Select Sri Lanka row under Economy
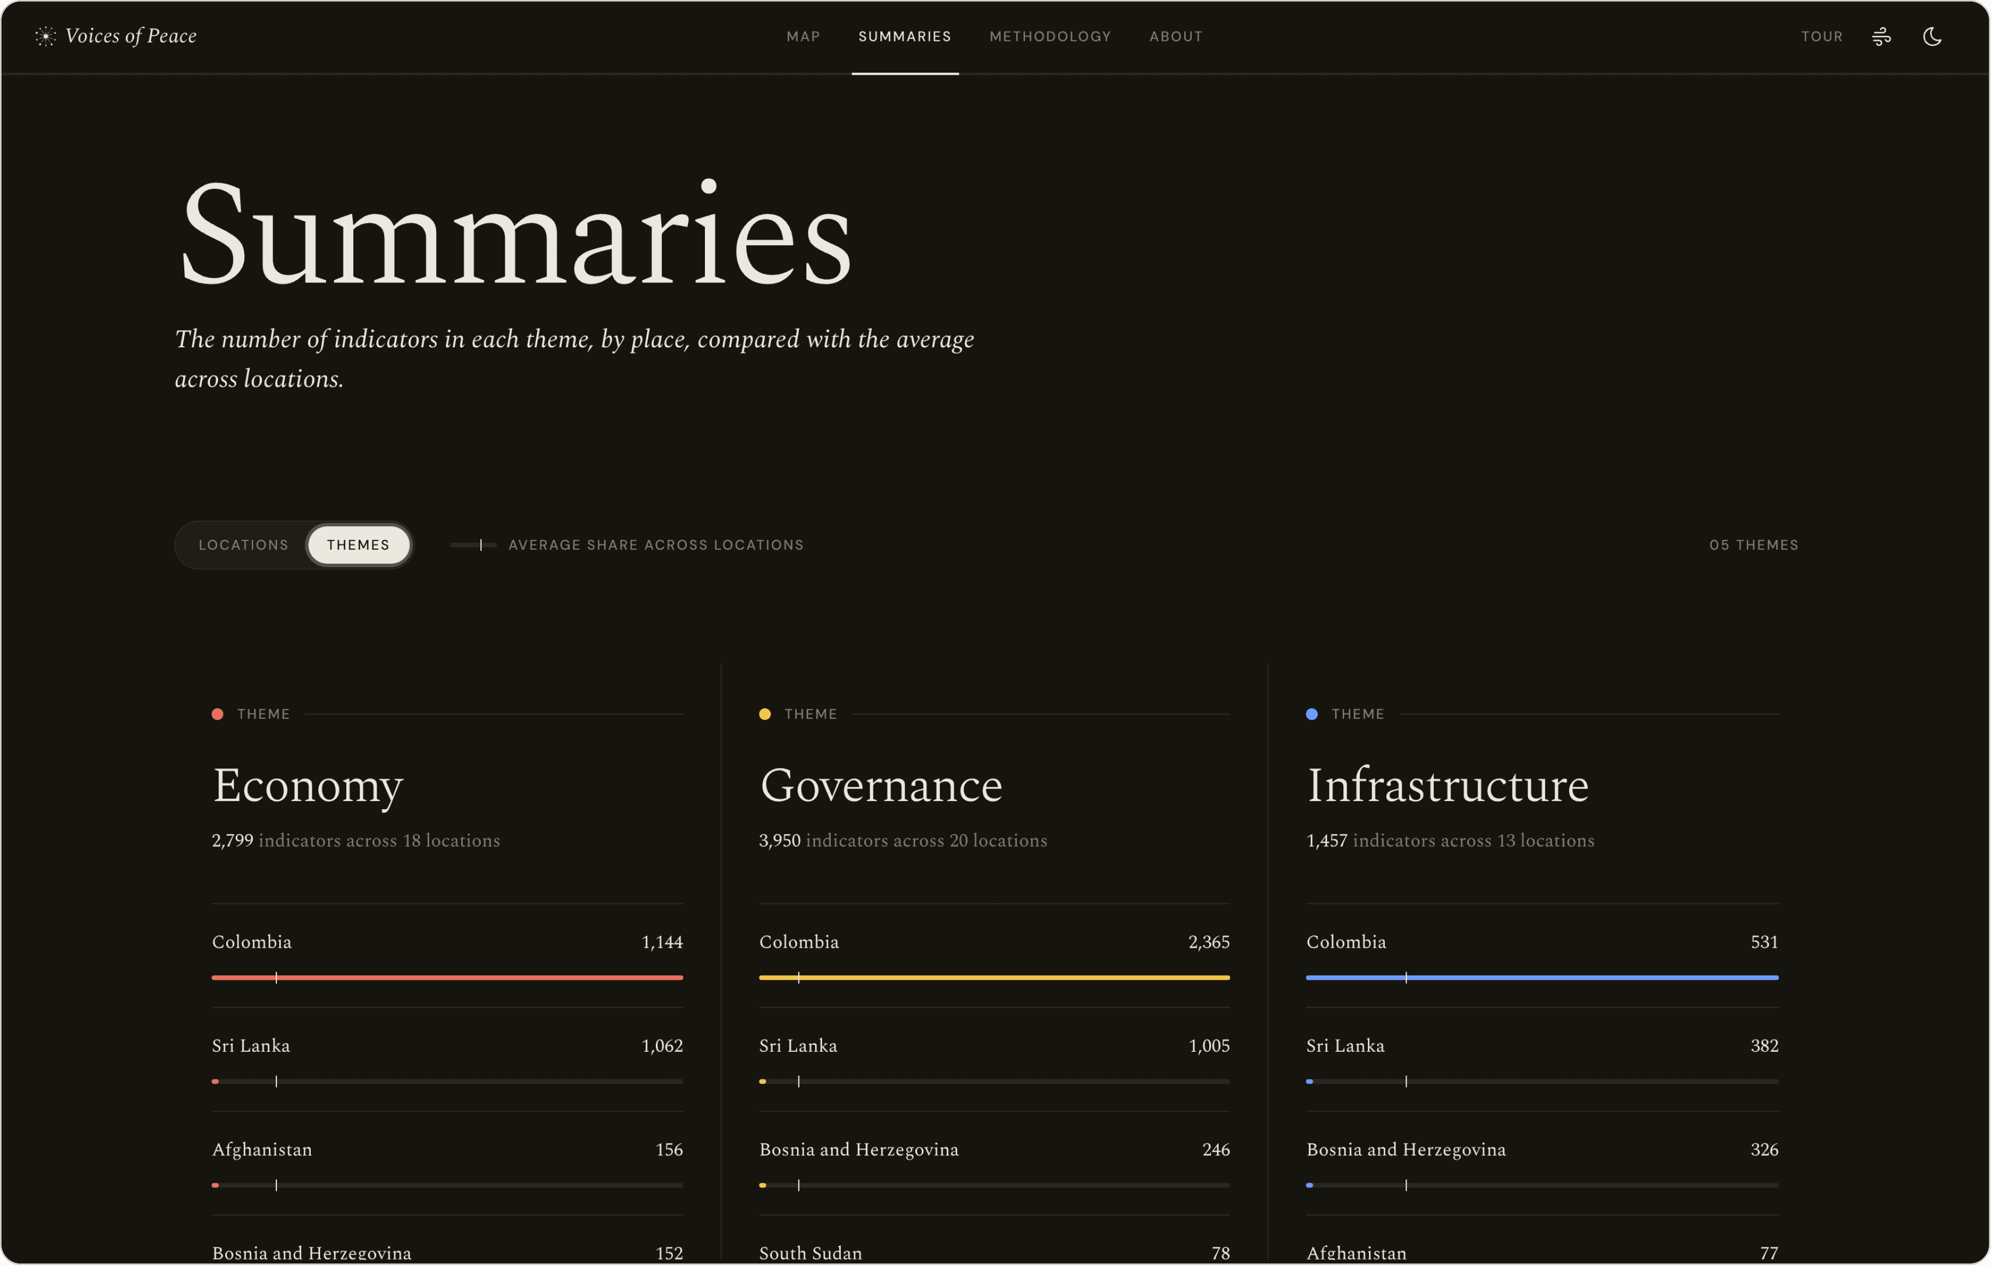The image size is (1991, 1265). click(447, 1059)
